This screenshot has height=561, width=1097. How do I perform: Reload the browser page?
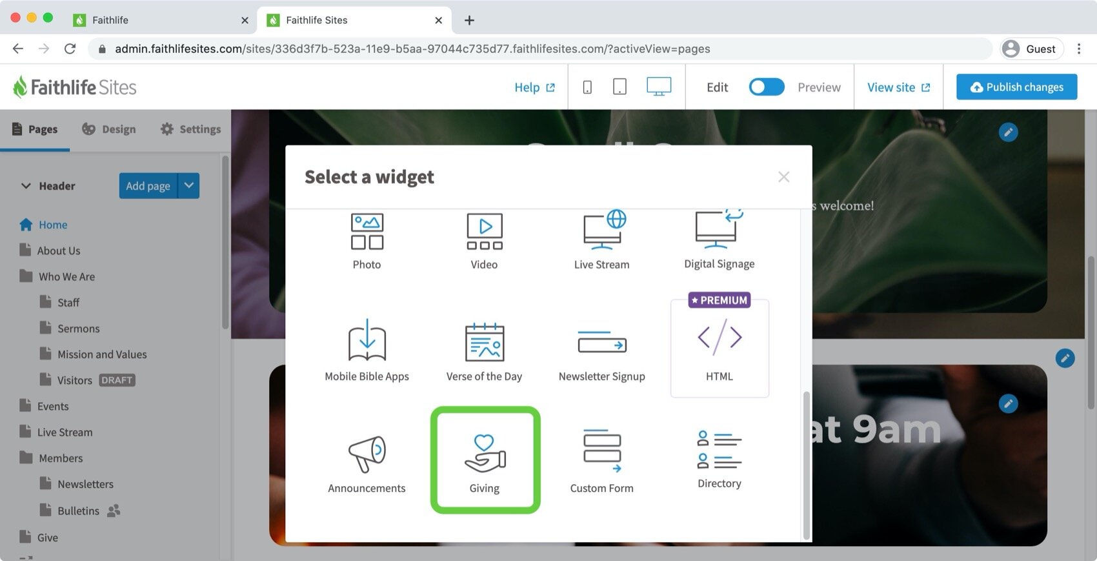click(x=70, y=48)
